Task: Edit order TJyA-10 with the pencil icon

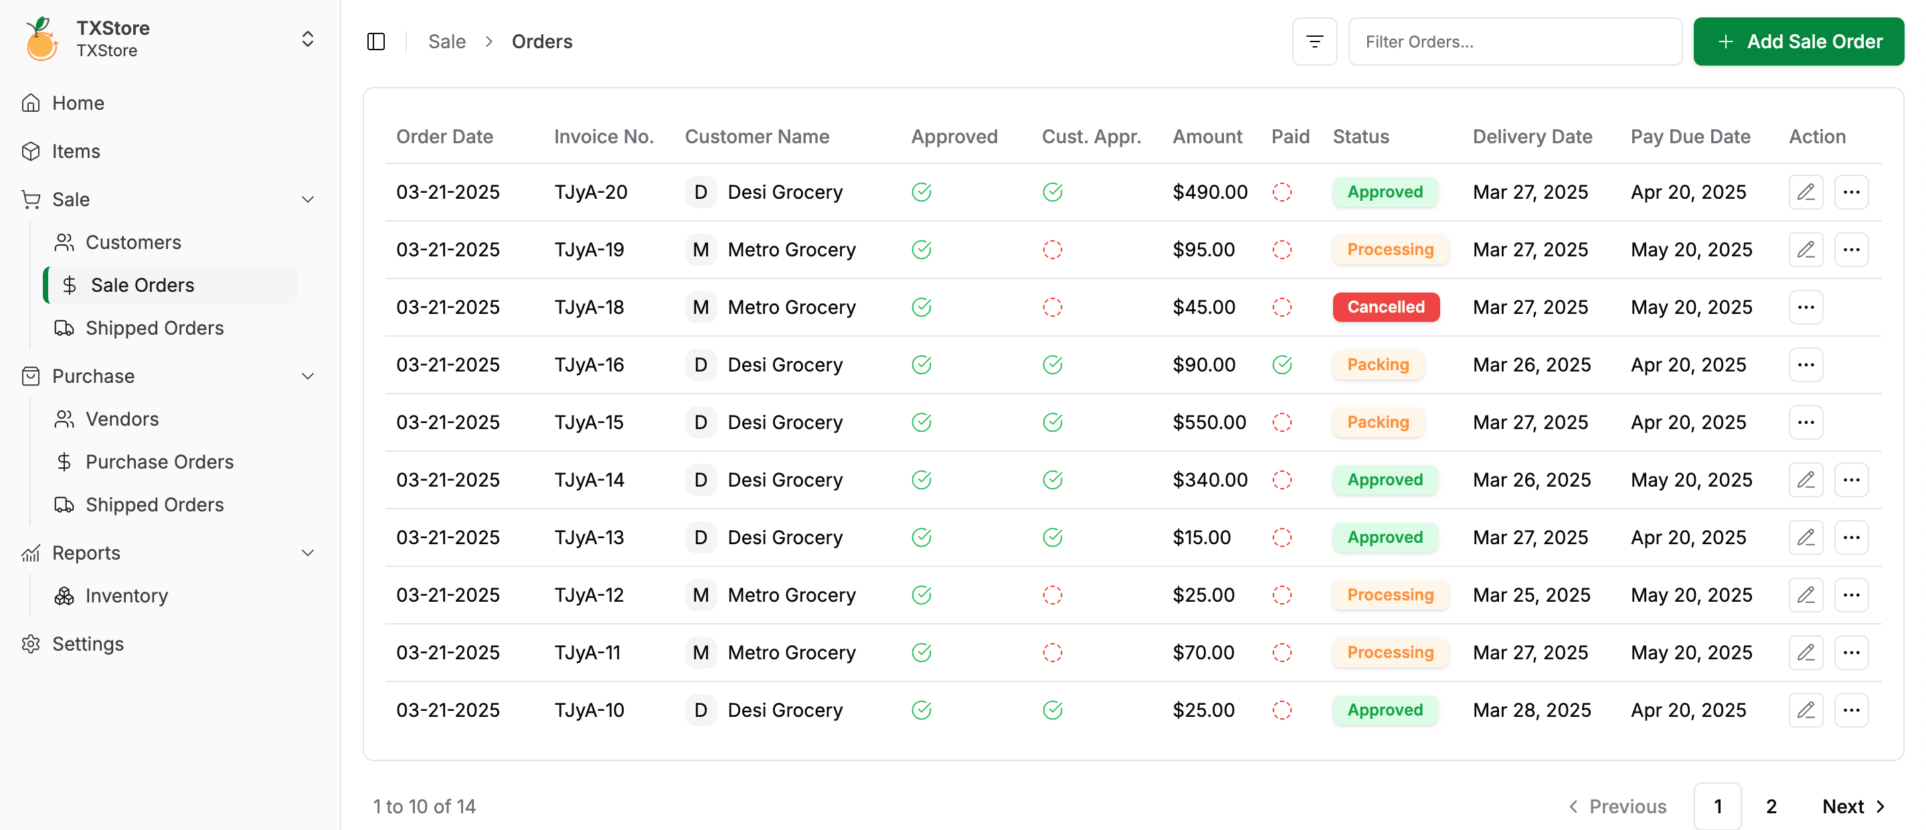Action: tap(1805, 710)
